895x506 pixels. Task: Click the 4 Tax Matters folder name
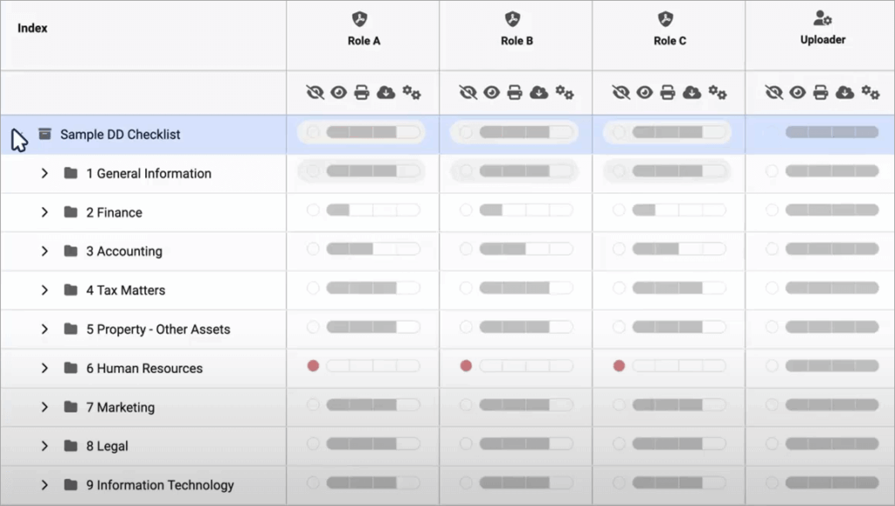click(x=124, y=290)
